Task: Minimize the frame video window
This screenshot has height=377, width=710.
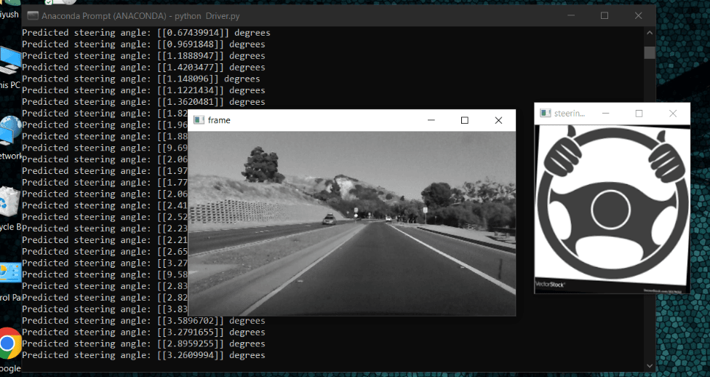Action: coord(431,120)
